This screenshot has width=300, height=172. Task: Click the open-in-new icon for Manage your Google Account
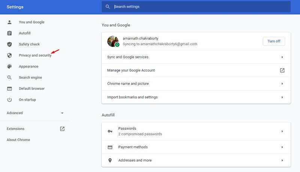click(282, 70)
